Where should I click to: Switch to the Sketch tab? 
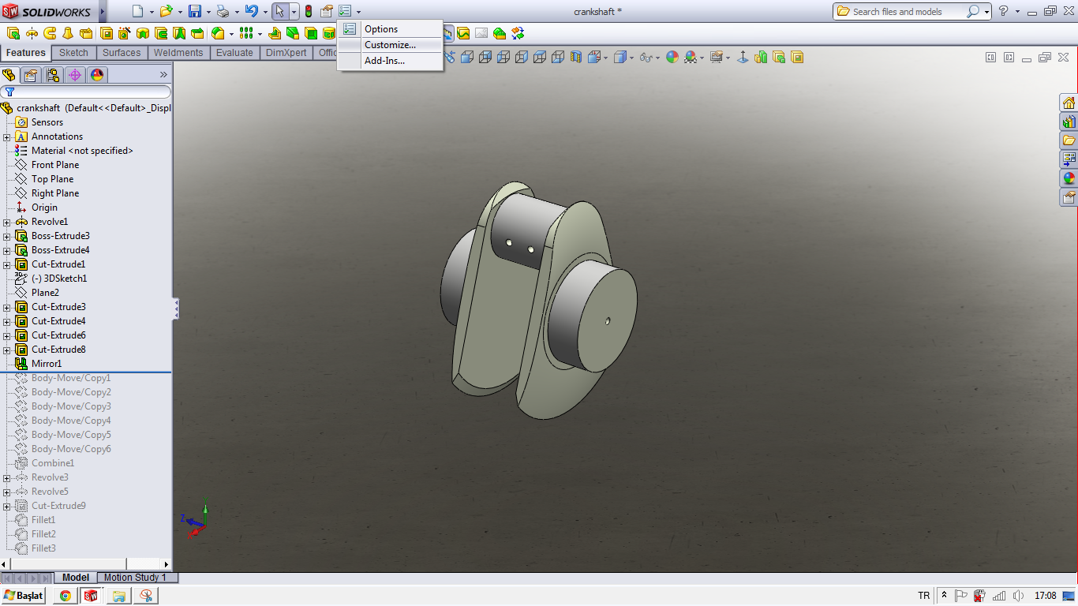coord(74,53)
